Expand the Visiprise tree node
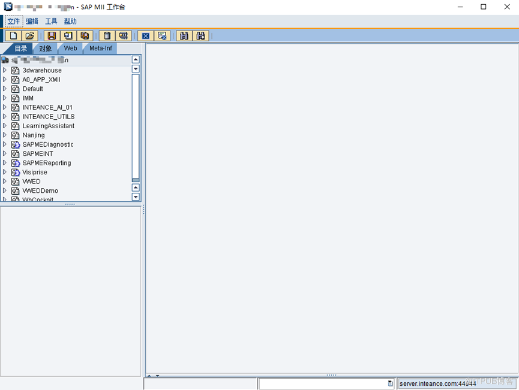 (x=5, y=172)
